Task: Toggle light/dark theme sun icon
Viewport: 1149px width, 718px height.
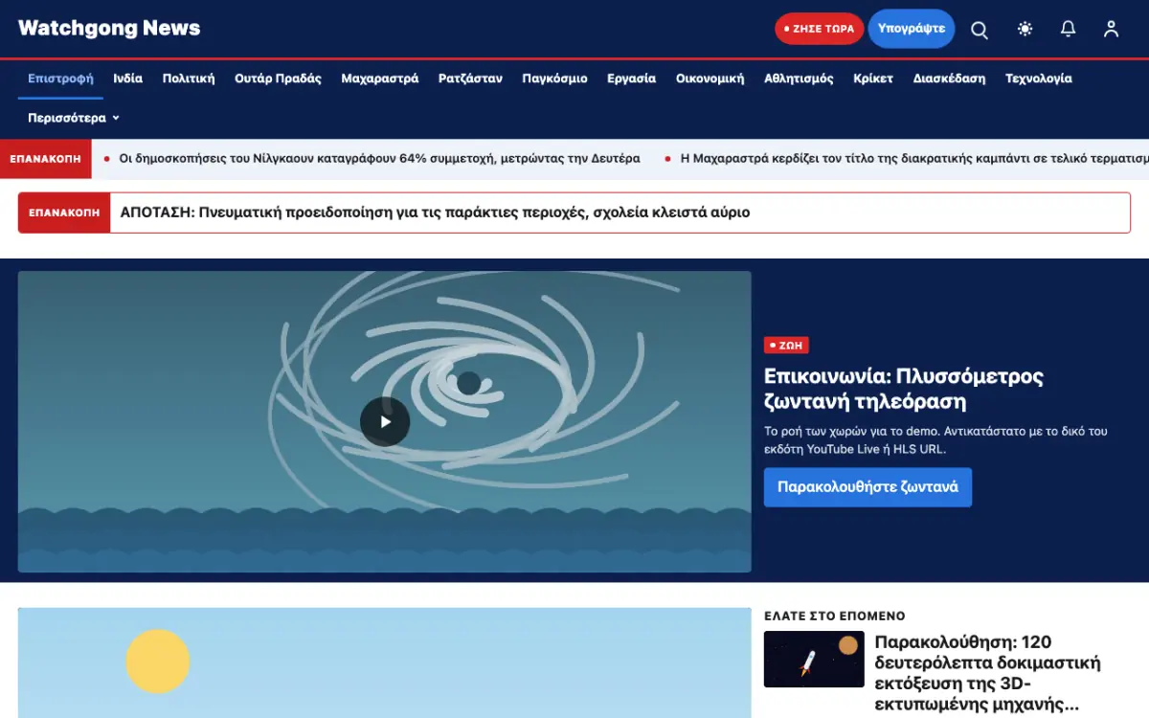Action: (x=1025, y=30)
